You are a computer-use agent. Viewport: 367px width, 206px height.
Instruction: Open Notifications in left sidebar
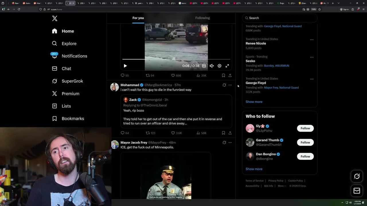pos(69,56)
